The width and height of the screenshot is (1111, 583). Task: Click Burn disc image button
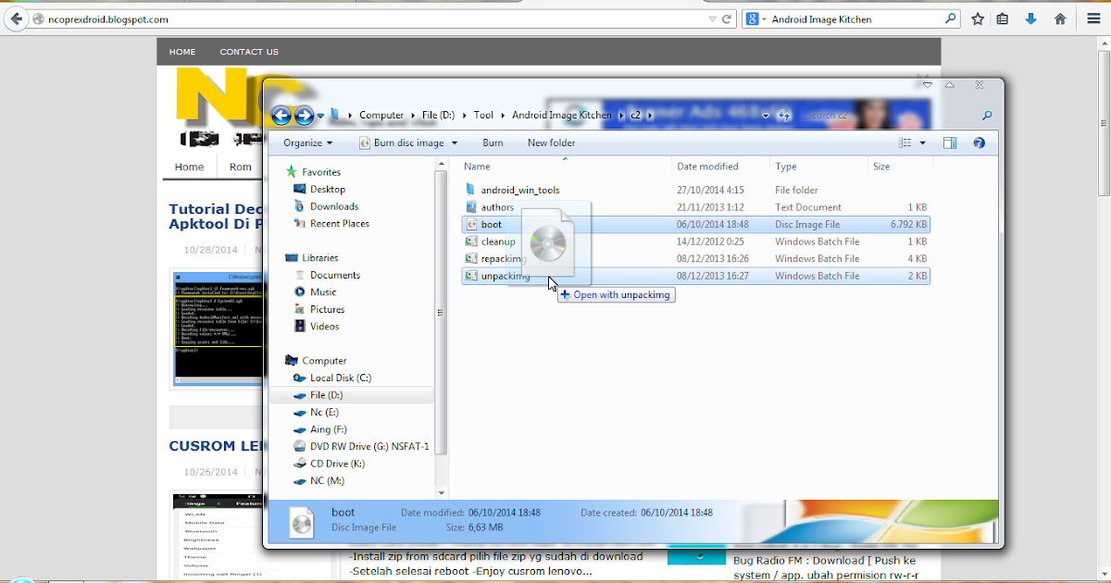[400, 143]
